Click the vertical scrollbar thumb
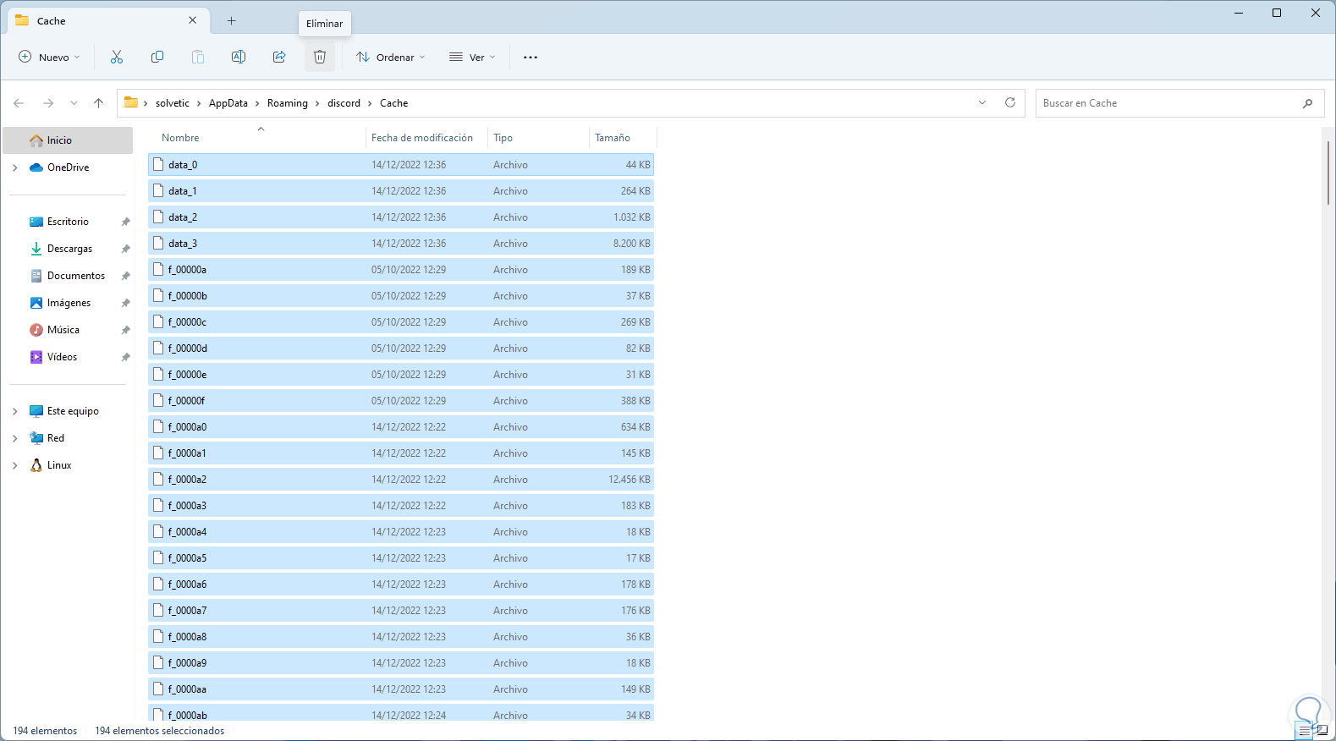Image resolution: width=1336 pixels, height=741 pixels. [x=1328, y=172]
